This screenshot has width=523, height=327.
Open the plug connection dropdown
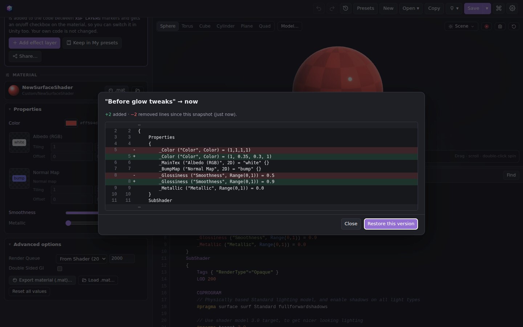pyautogui.click(x=454, y=8)
